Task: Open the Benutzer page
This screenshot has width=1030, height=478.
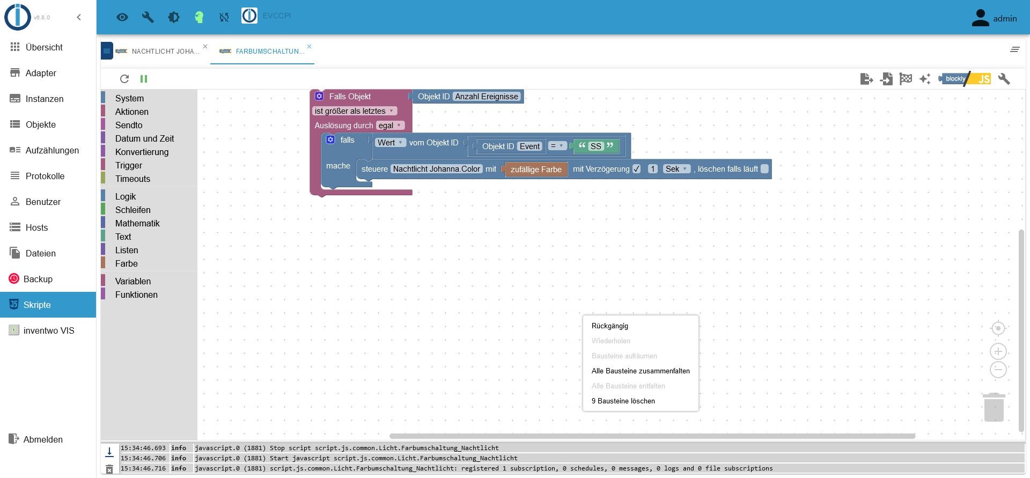Action: click(x=48, y=202)
